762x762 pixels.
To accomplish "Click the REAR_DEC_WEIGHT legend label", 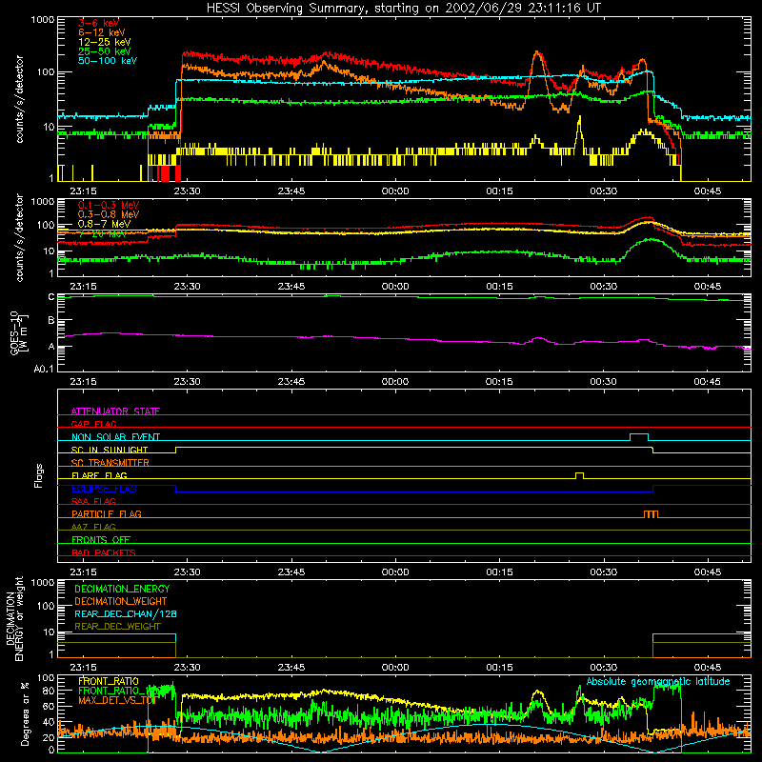I will click(117, 627).
